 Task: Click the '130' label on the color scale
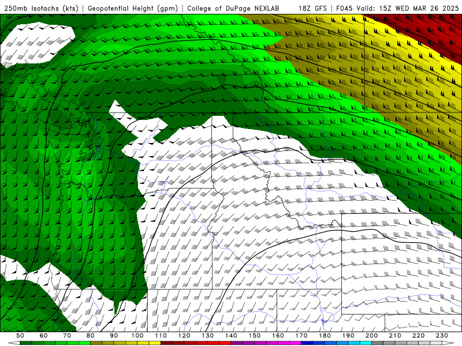click(208, 336)
